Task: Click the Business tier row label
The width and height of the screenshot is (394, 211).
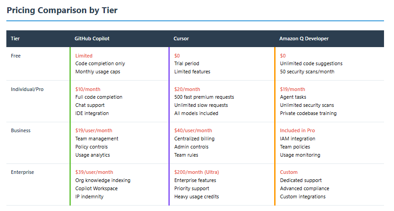Action: [x=20, y=130]
